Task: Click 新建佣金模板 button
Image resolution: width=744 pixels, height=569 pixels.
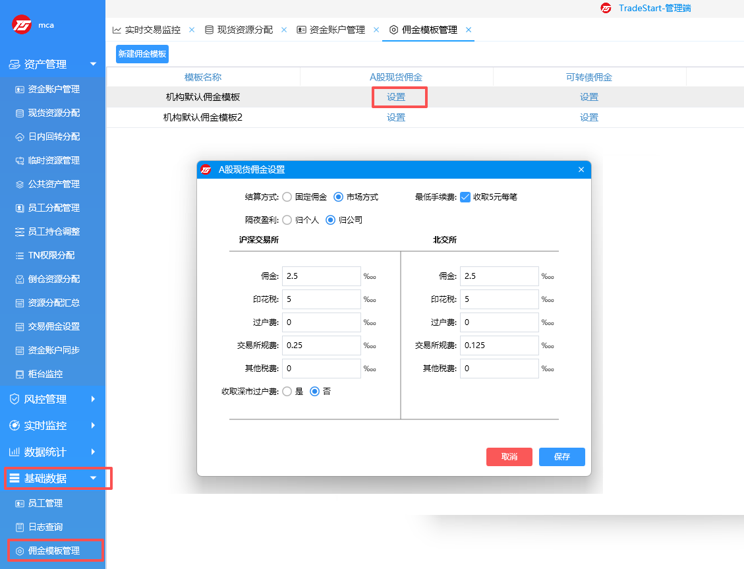Action: click(x=142, y=53)
